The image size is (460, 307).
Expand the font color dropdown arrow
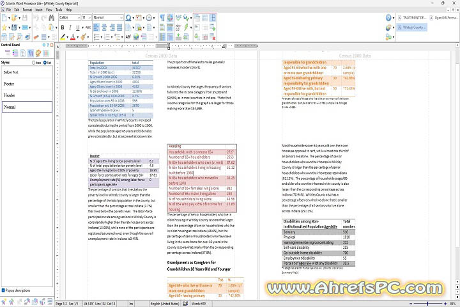point(78,37)
